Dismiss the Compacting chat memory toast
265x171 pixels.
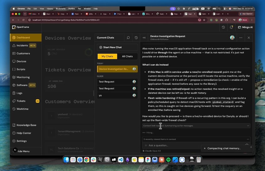[x=251, y=147]
